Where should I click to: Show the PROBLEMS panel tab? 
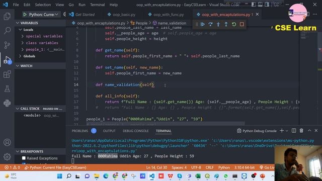(x=79, y=131)
